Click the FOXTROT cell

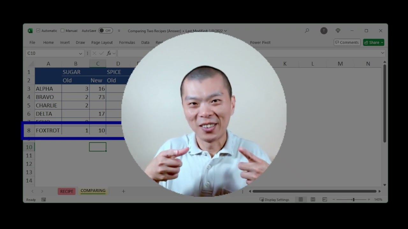click(48, 130)
